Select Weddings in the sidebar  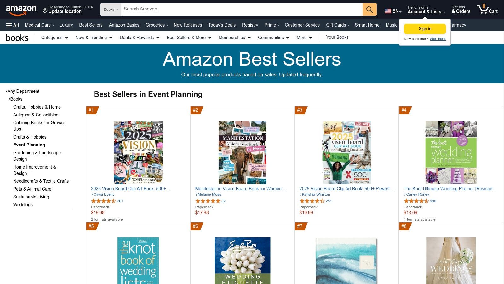pyautogui.click(x=23, y=205)
